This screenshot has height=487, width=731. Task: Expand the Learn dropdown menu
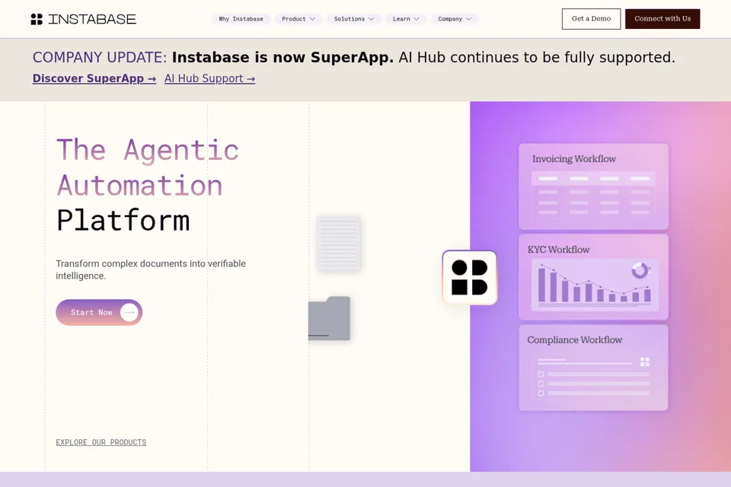pos(406,19)
